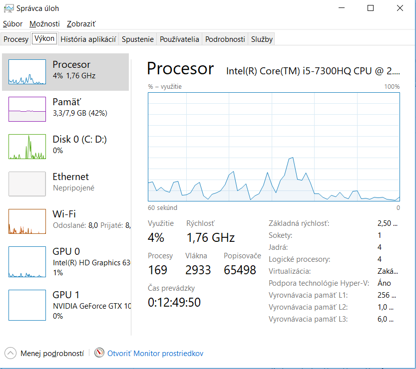The image size is (416, 369).
Task: Select the Disk 0 graph thumbnail
Action: pyautogui.click(x=27, y=147)
